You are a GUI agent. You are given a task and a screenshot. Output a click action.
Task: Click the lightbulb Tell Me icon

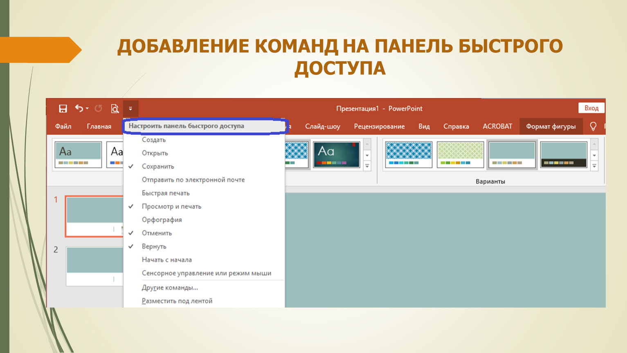[x=593, y=126]
